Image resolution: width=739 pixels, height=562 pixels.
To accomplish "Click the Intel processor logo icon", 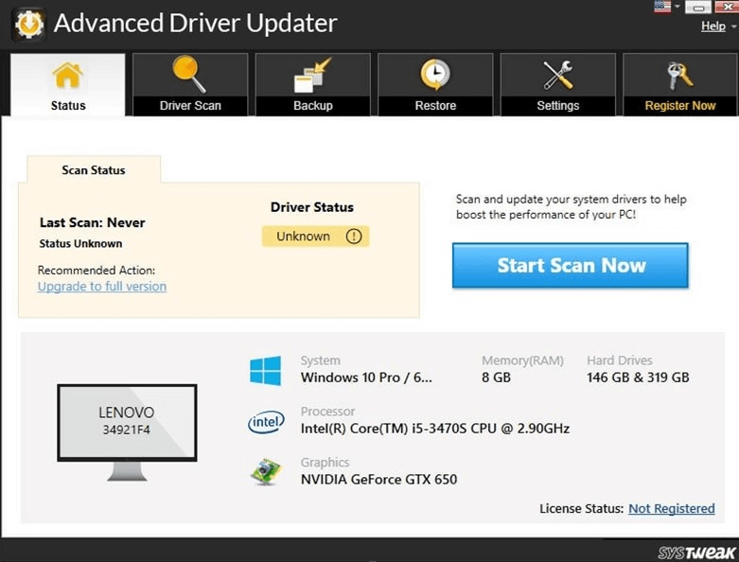I will tap(265, 422).
